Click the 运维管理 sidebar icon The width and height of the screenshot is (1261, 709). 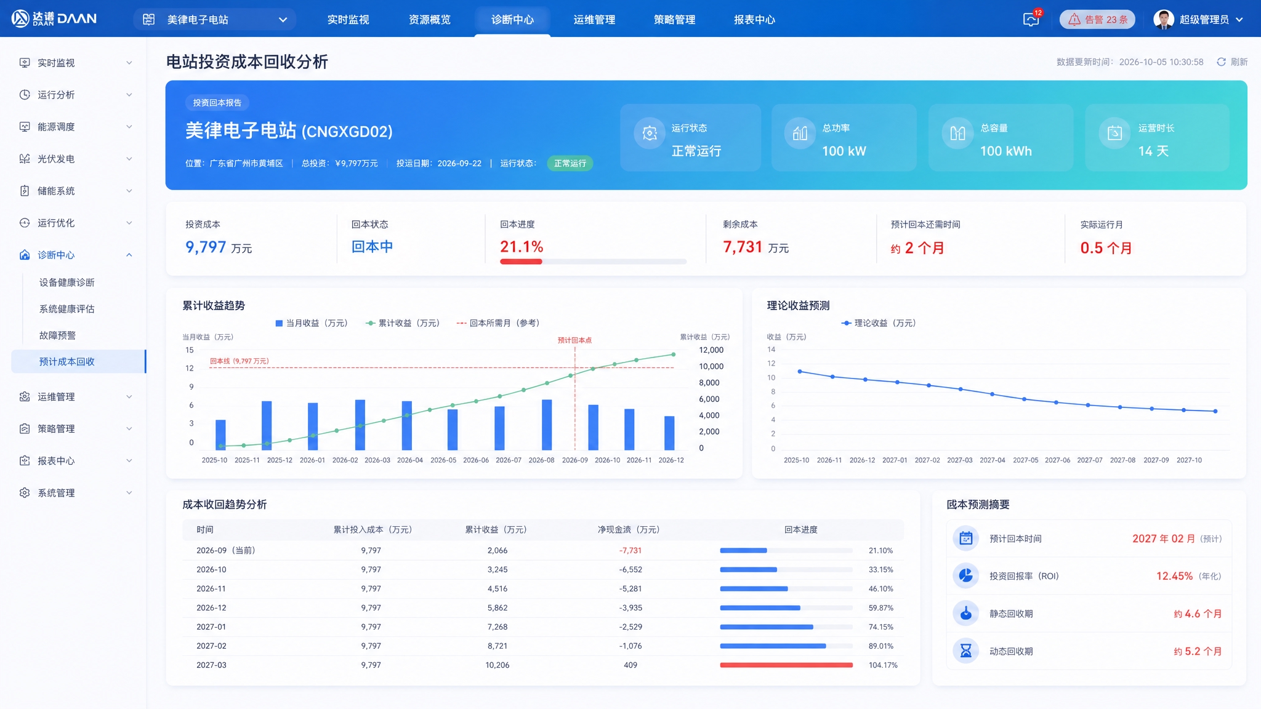25,397
